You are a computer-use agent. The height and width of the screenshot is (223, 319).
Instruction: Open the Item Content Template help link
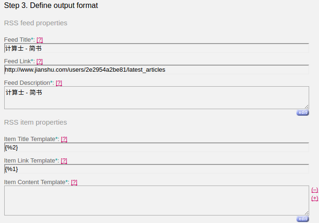point(74,182)
